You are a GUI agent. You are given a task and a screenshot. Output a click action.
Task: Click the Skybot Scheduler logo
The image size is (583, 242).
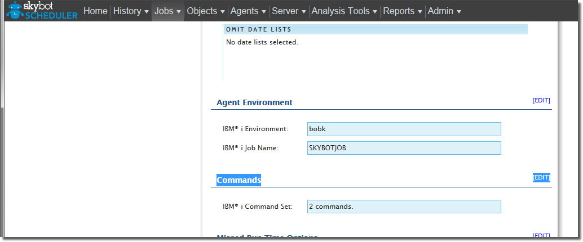click(x=42, y=11)
